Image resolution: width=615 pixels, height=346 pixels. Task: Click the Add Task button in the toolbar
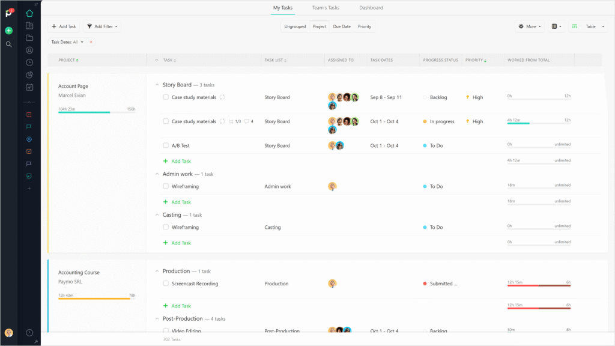63,26
